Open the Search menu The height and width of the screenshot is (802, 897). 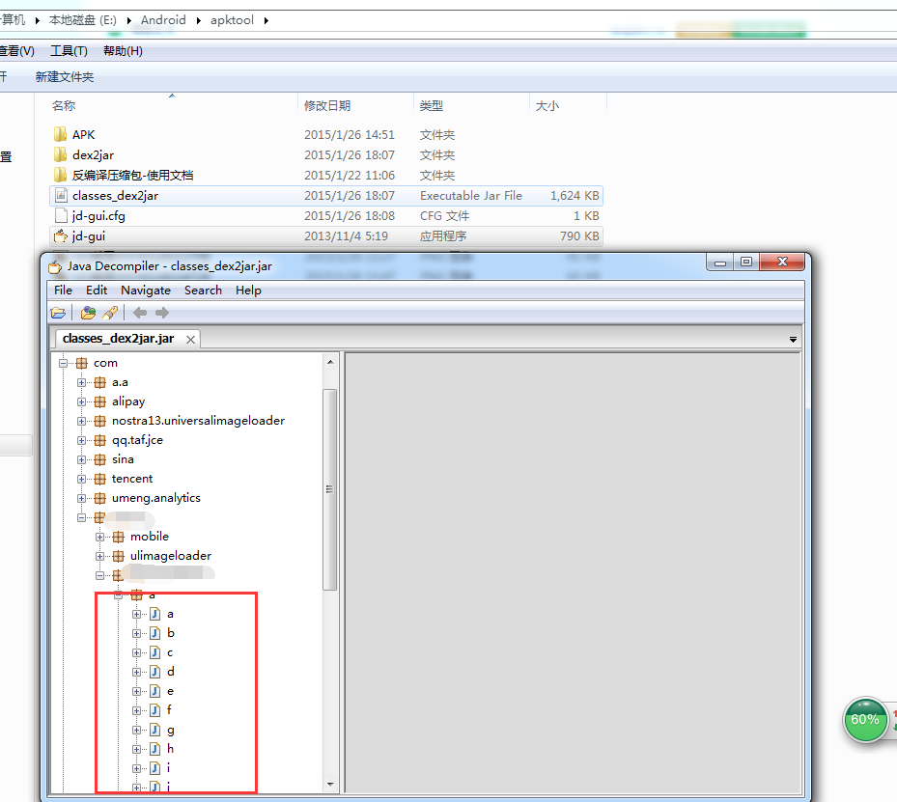203,290
